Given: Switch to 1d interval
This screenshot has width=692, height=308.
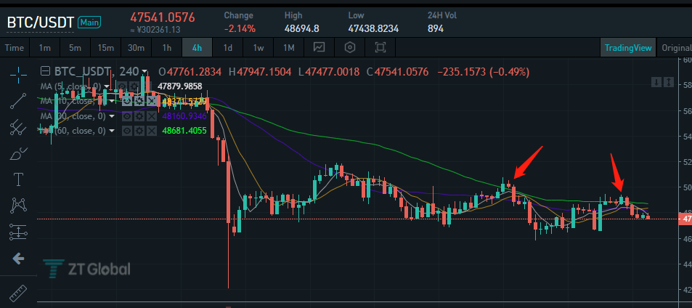Looking at the screenshot, I should pyautogui.click(x=227, y=48).
